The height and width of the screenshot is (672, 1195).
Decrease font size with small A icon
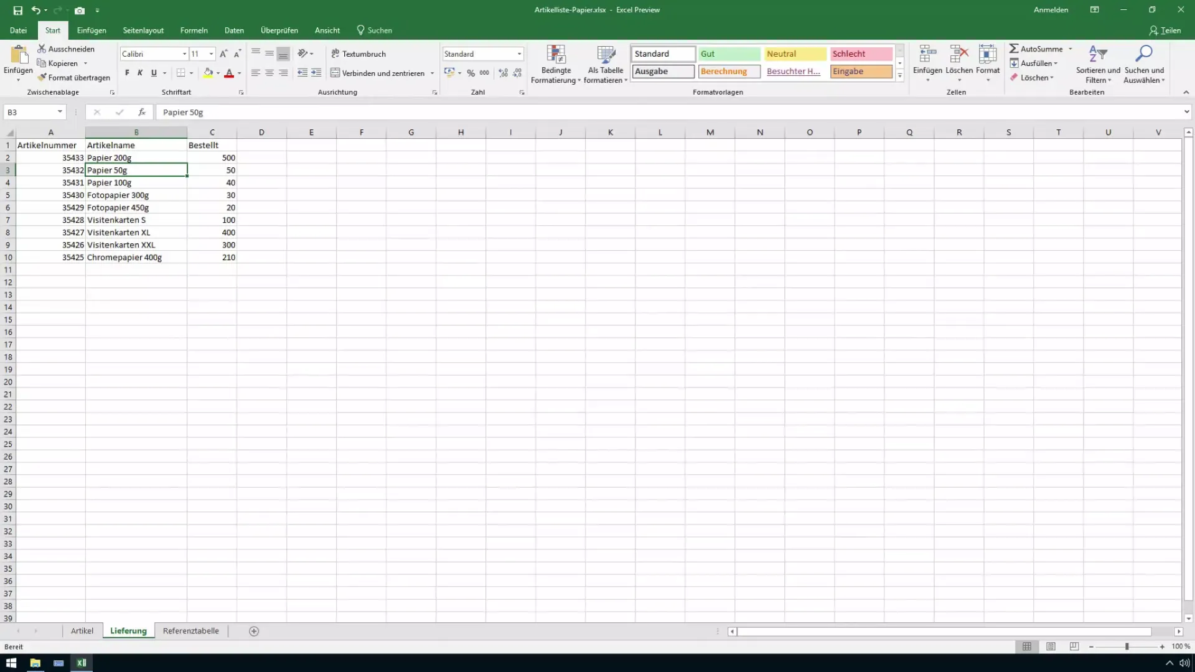[x=237, y=54]
